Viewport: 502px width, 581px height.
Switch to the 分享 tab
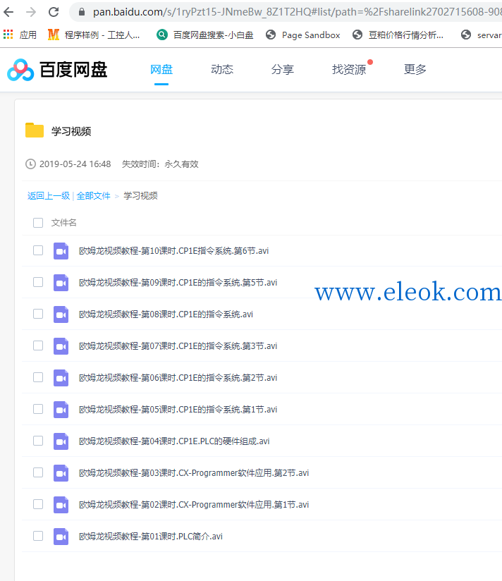[282, 69]
